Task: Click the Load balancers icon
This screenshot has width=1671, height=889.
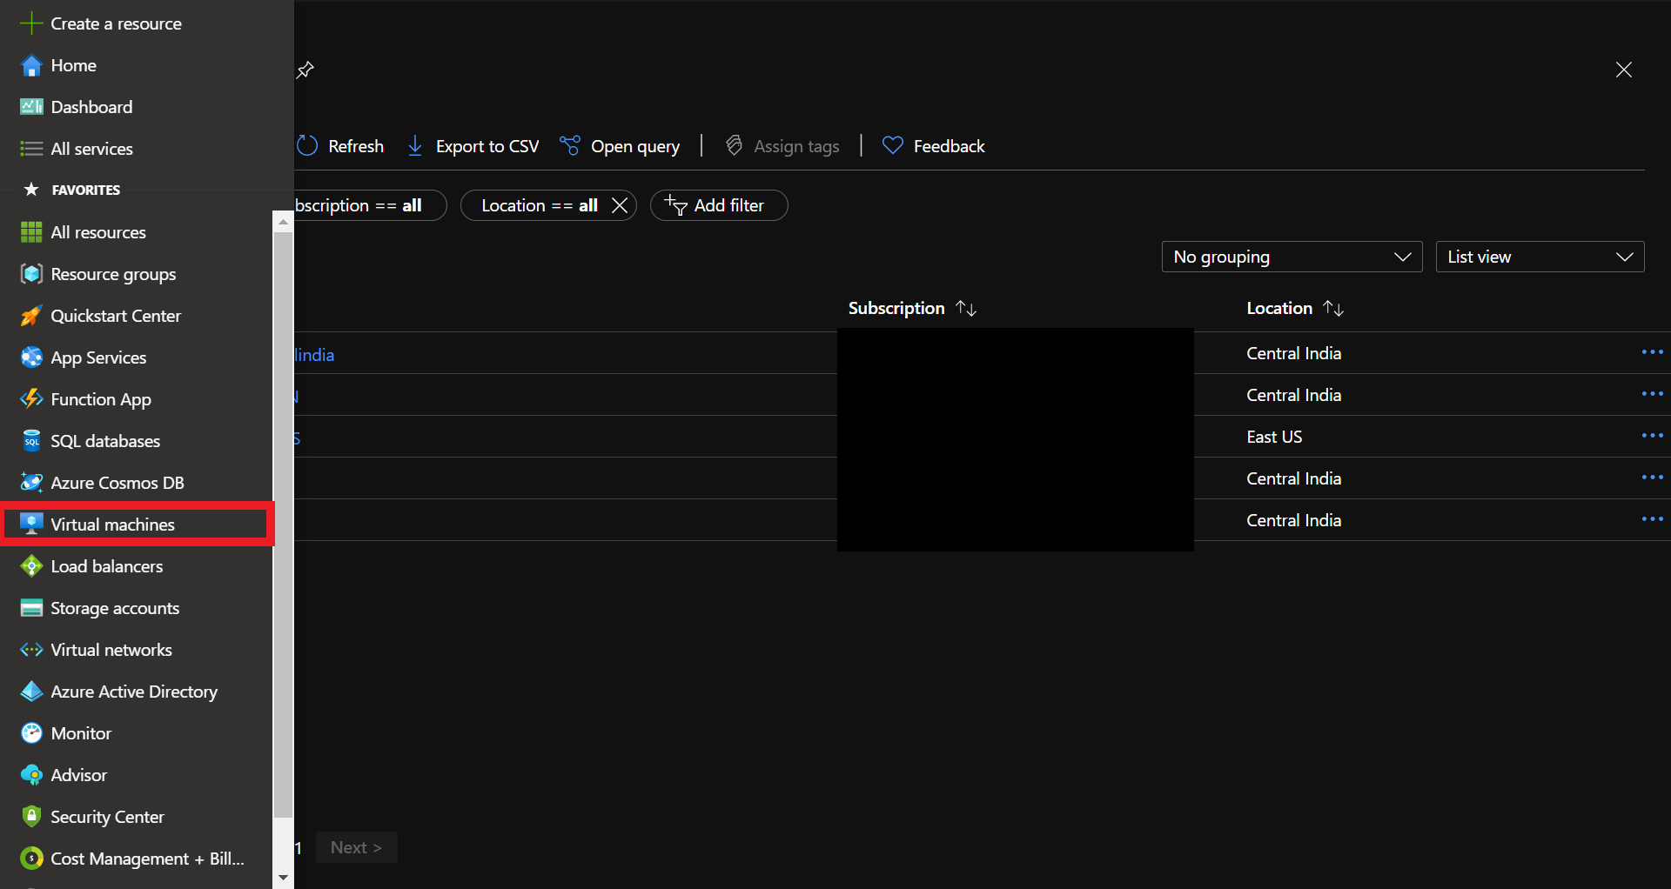Action: tap(31, 566)
